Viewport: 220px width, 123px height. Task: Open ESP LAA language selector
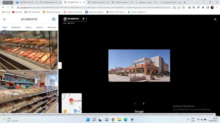click(x=193, y=120)
